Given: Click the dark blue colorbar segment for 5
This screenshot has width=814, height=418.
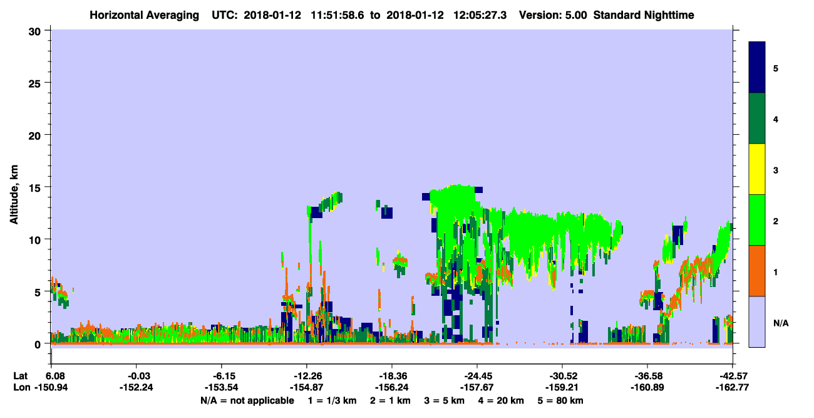Looking at the screenshot, I should coord(757,68).
